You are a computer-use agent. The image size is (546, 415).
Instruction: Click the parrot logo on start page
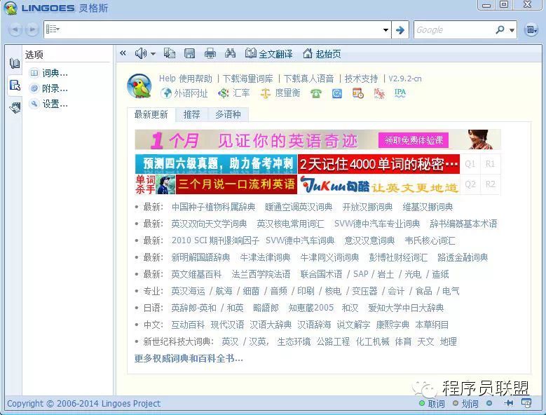pyautogui.click(x=139, y=86)
